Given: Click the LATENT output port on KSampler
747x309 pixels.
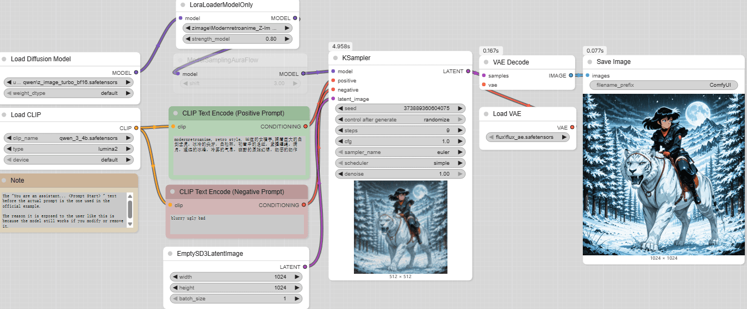Looking at the screenshot, I should pos(468,71).
